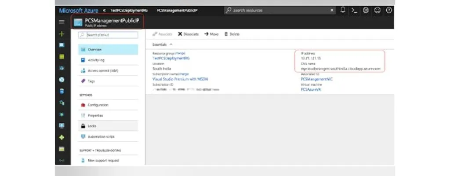This screenshot has height=176, width=450.
Task: Click the SETTINGS section heading
Action: coord(86,95)
